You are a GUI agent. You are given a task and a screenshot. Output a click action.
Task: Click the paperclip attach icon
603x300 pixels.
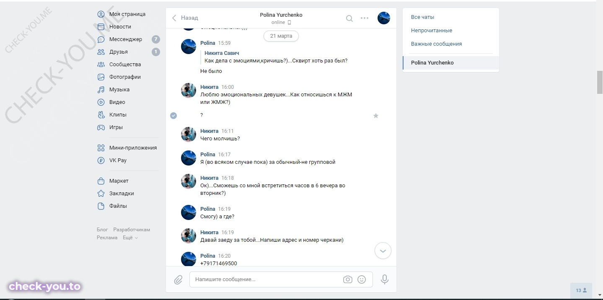178,279
